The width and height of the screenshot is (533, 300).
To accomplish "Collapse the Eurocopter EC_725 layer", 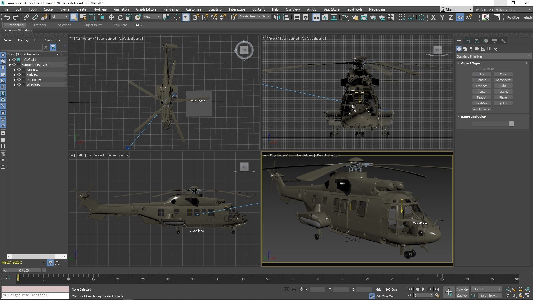I will 10,65.
